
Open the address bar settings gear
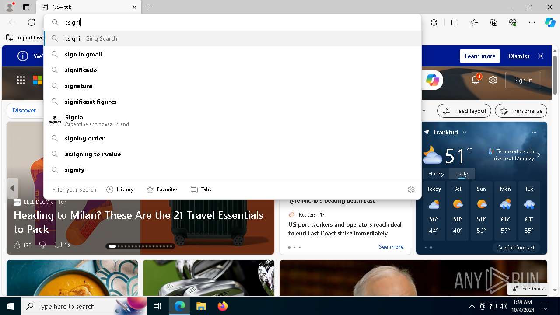[411, 189]
